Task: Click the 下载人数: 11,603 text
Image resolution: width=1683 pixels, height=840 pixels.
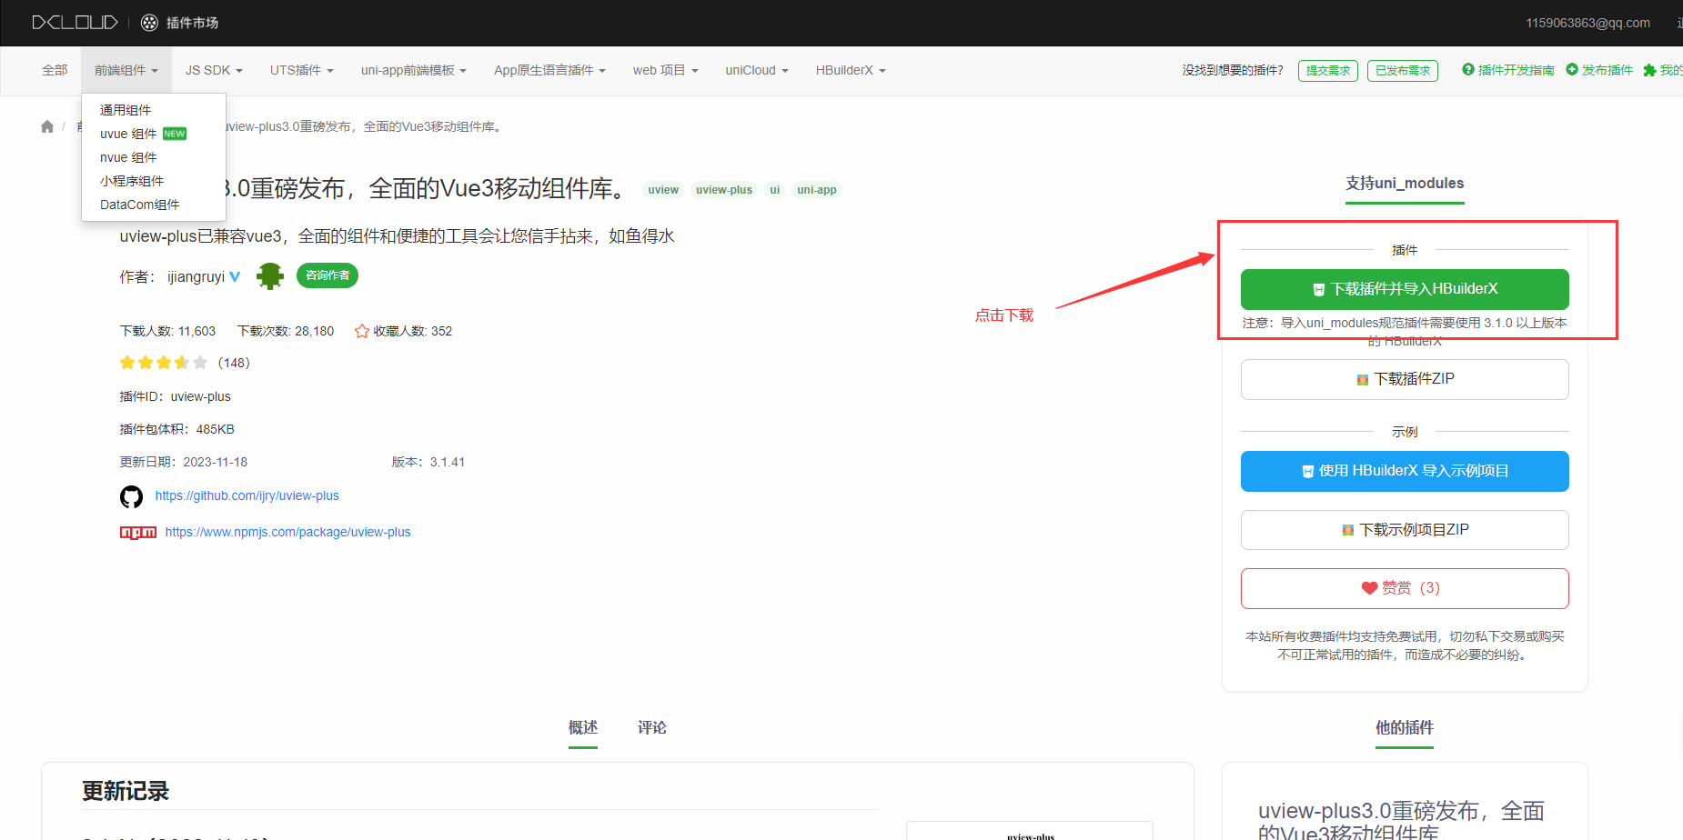Action: (168, 331)
